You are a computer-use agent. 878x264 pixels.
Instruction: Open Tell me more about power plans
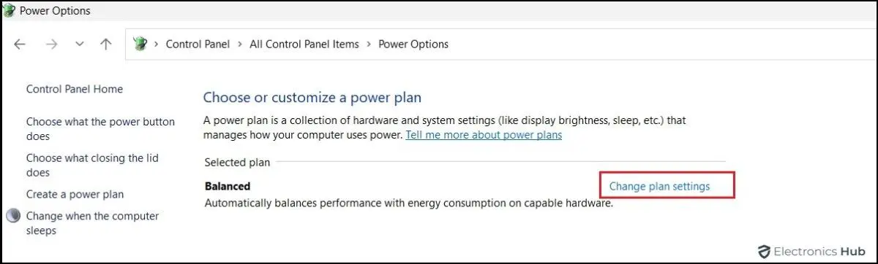pos(484,135)
